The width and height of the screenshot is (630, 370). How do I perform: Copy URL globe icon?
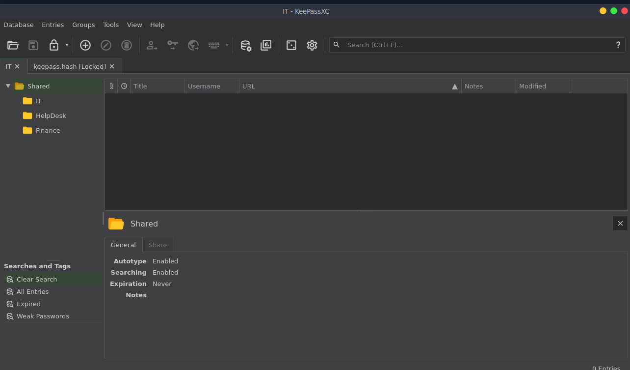coord(193,45)
